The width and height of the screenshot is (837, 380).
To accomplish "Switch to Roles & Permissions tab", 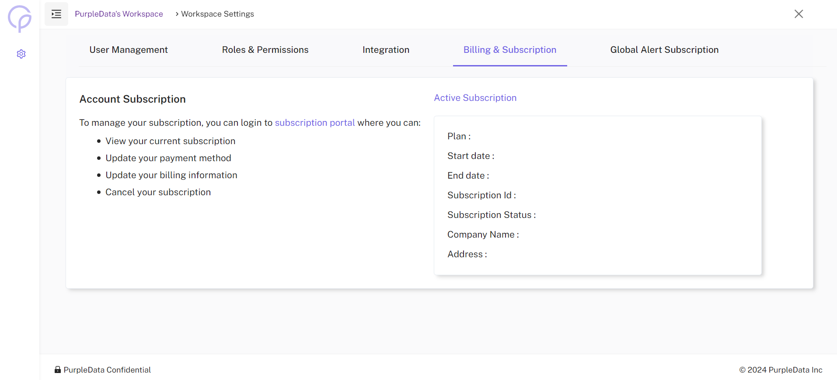I will pos(265,50).
